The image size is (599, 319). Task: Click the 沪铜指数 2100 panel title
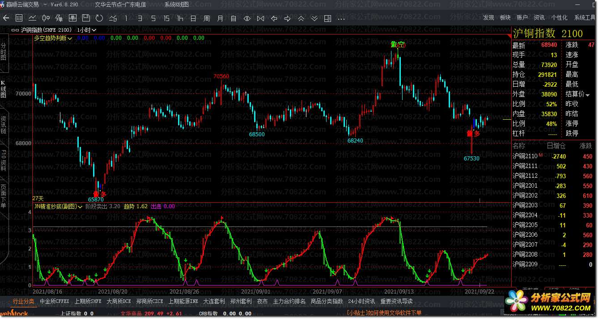tap(548, 34)
